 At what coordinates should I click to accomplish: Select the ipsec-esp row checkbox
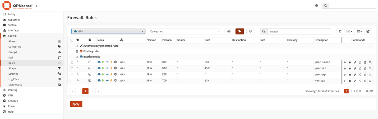tap(72, 75)
